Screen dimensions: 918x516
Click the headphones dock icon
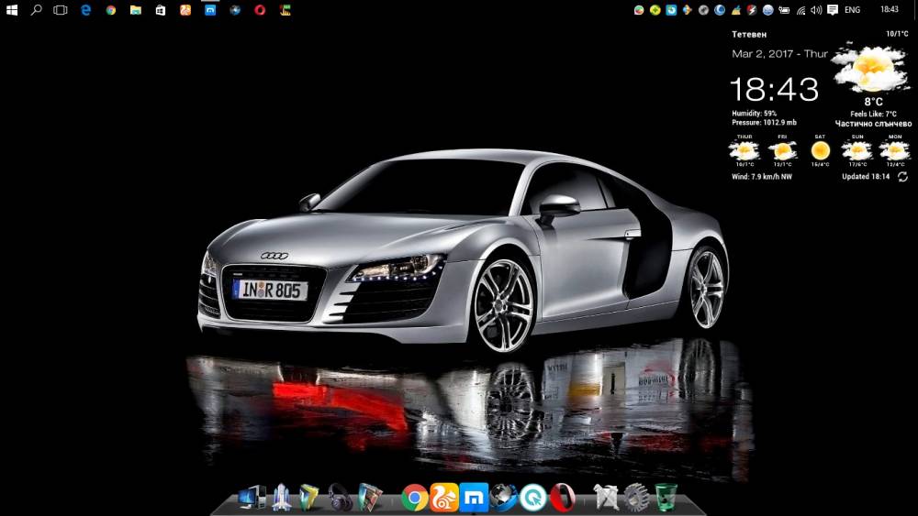[341, 498]
